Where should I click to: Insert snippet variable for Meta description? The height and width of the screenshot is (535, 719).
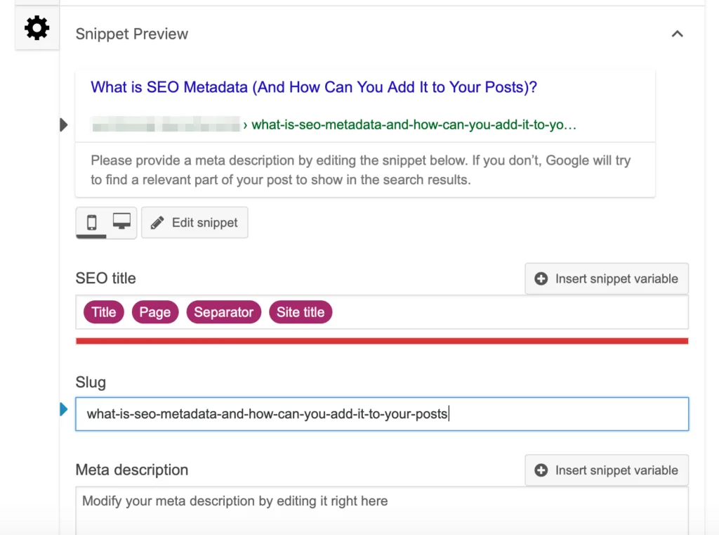coord(607,470)
